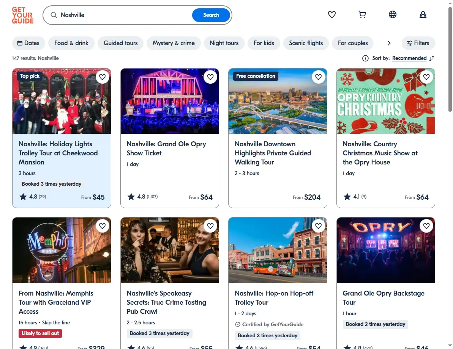Expand more category chips with right arrow

pyautogui.click(x=389, y=43)
